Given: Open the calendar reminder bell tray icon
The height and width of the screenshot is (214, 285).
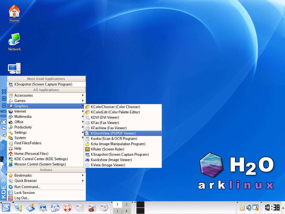Looking at the screenshot, I should [x=255, y=208].
